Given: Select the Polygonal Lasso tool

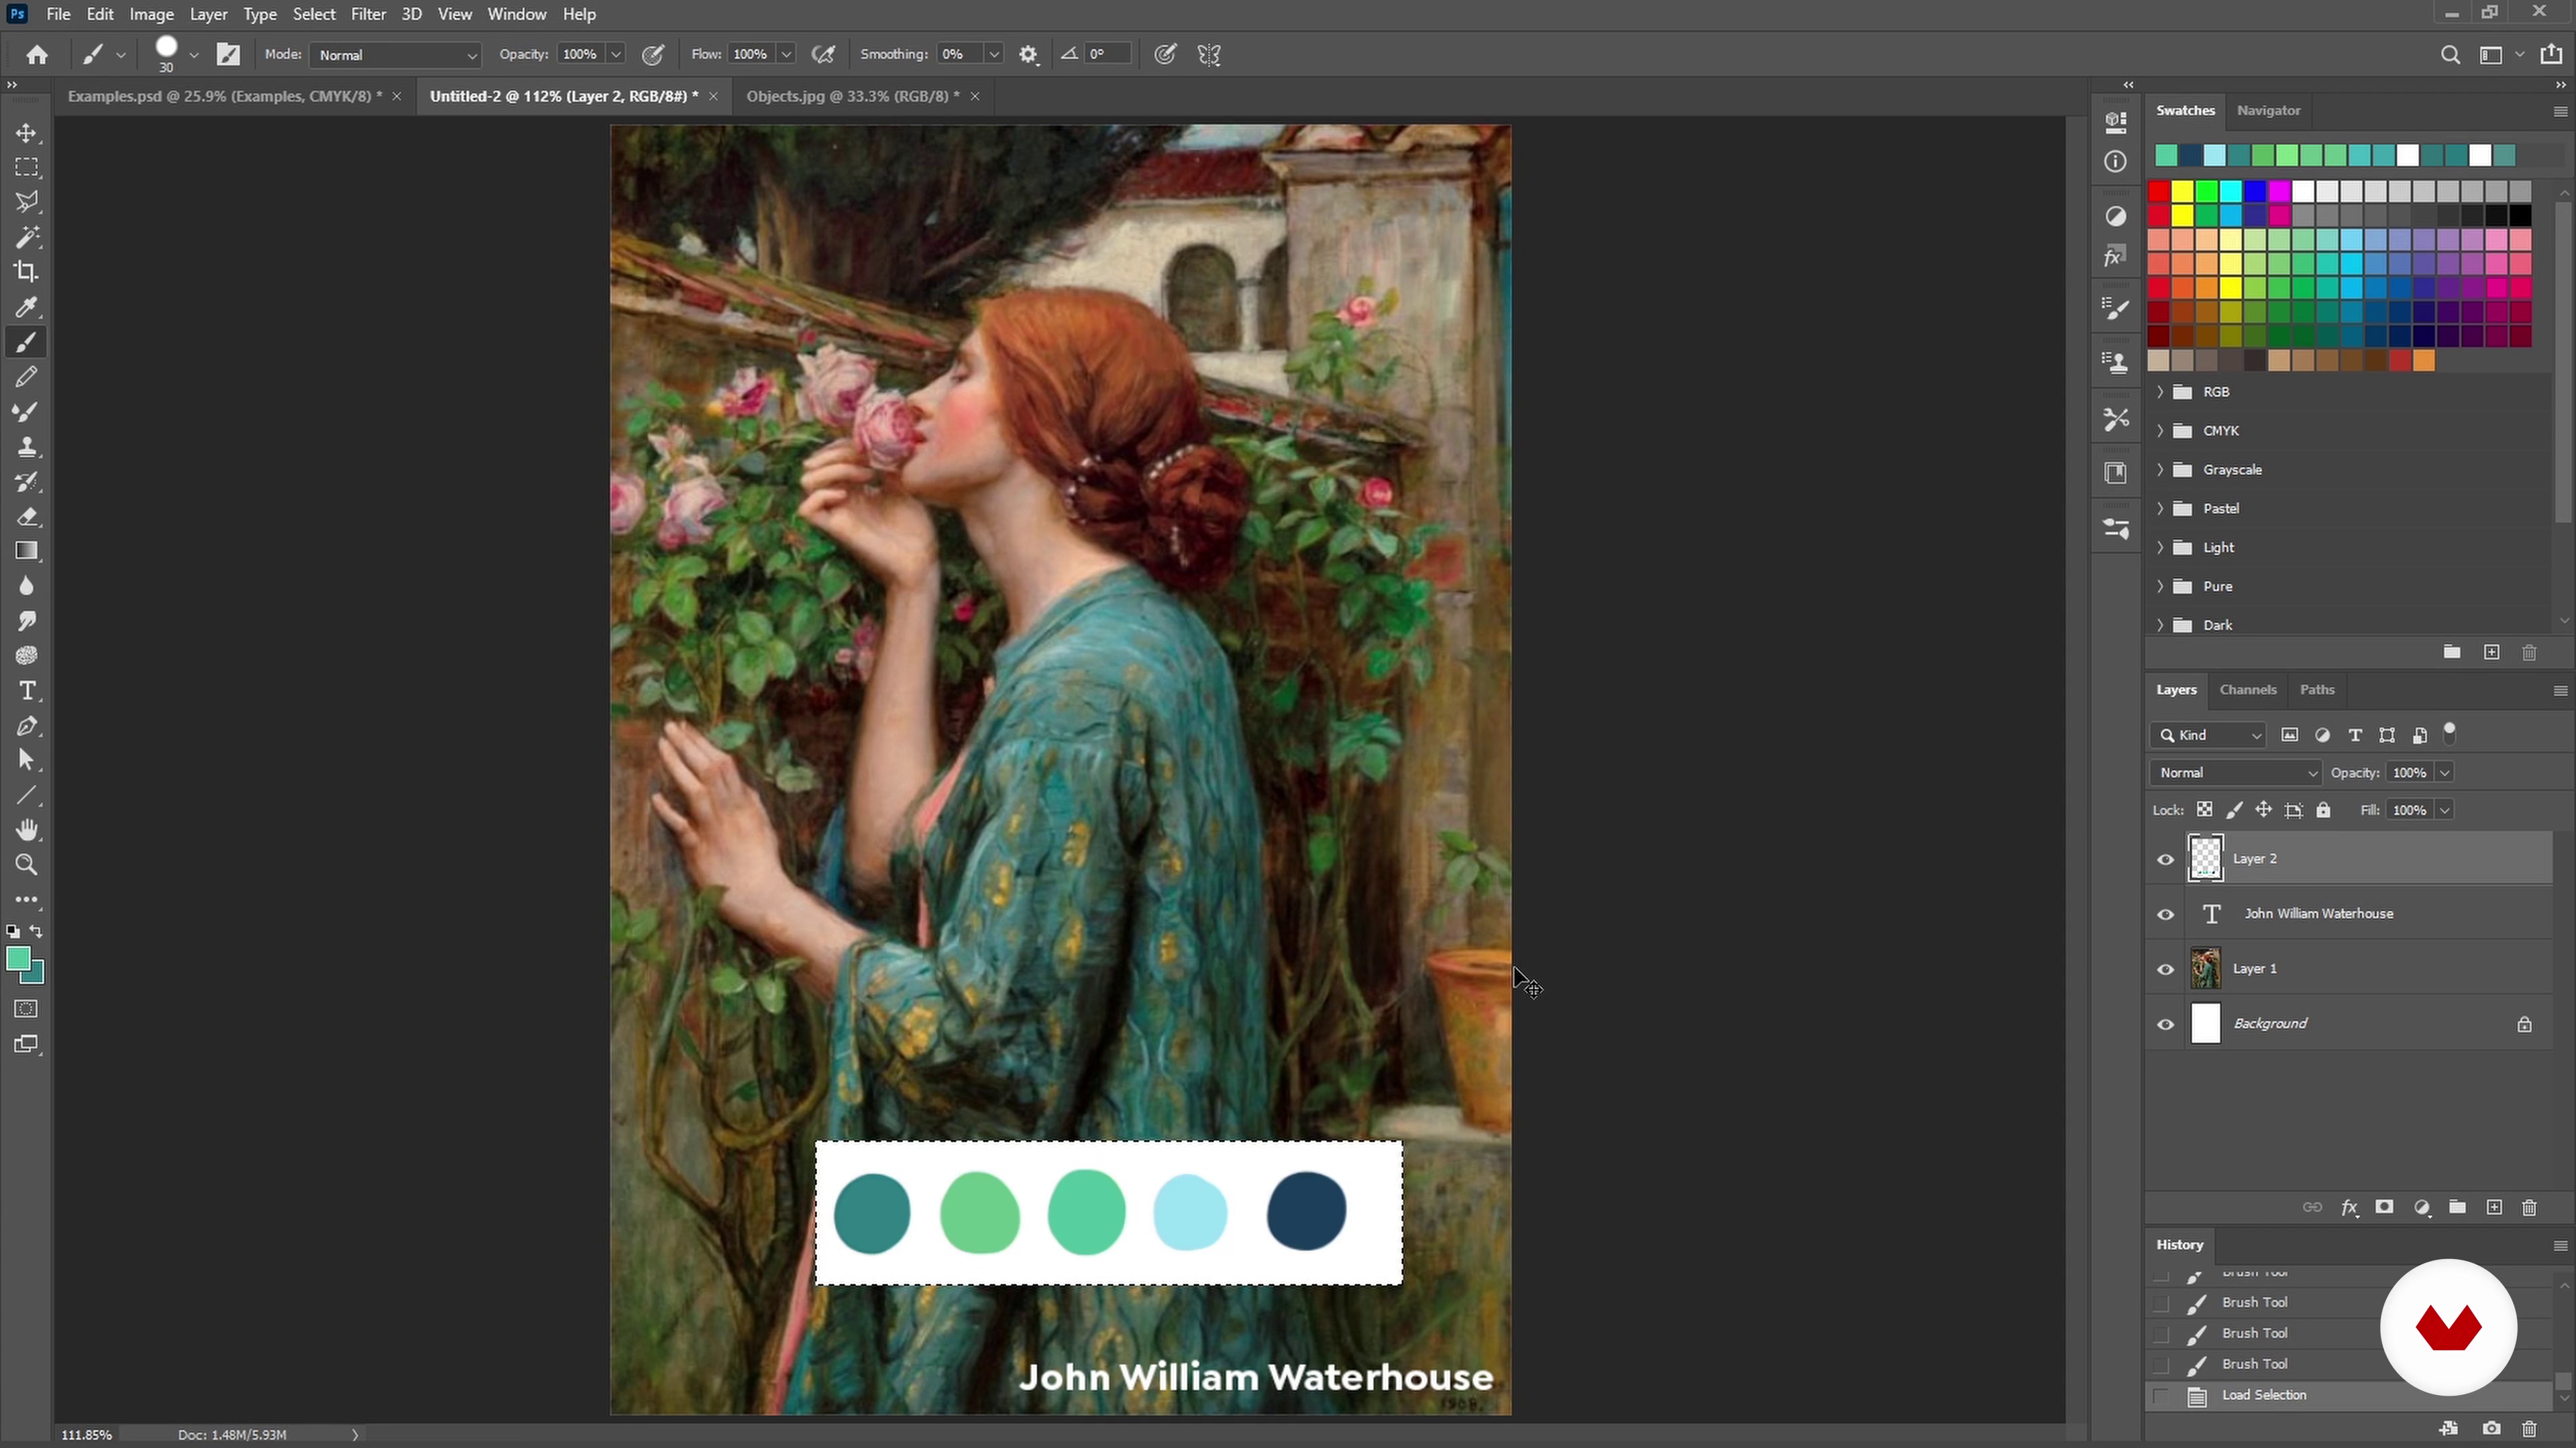Looking at the screenshot, I should [x=27, y=202].
